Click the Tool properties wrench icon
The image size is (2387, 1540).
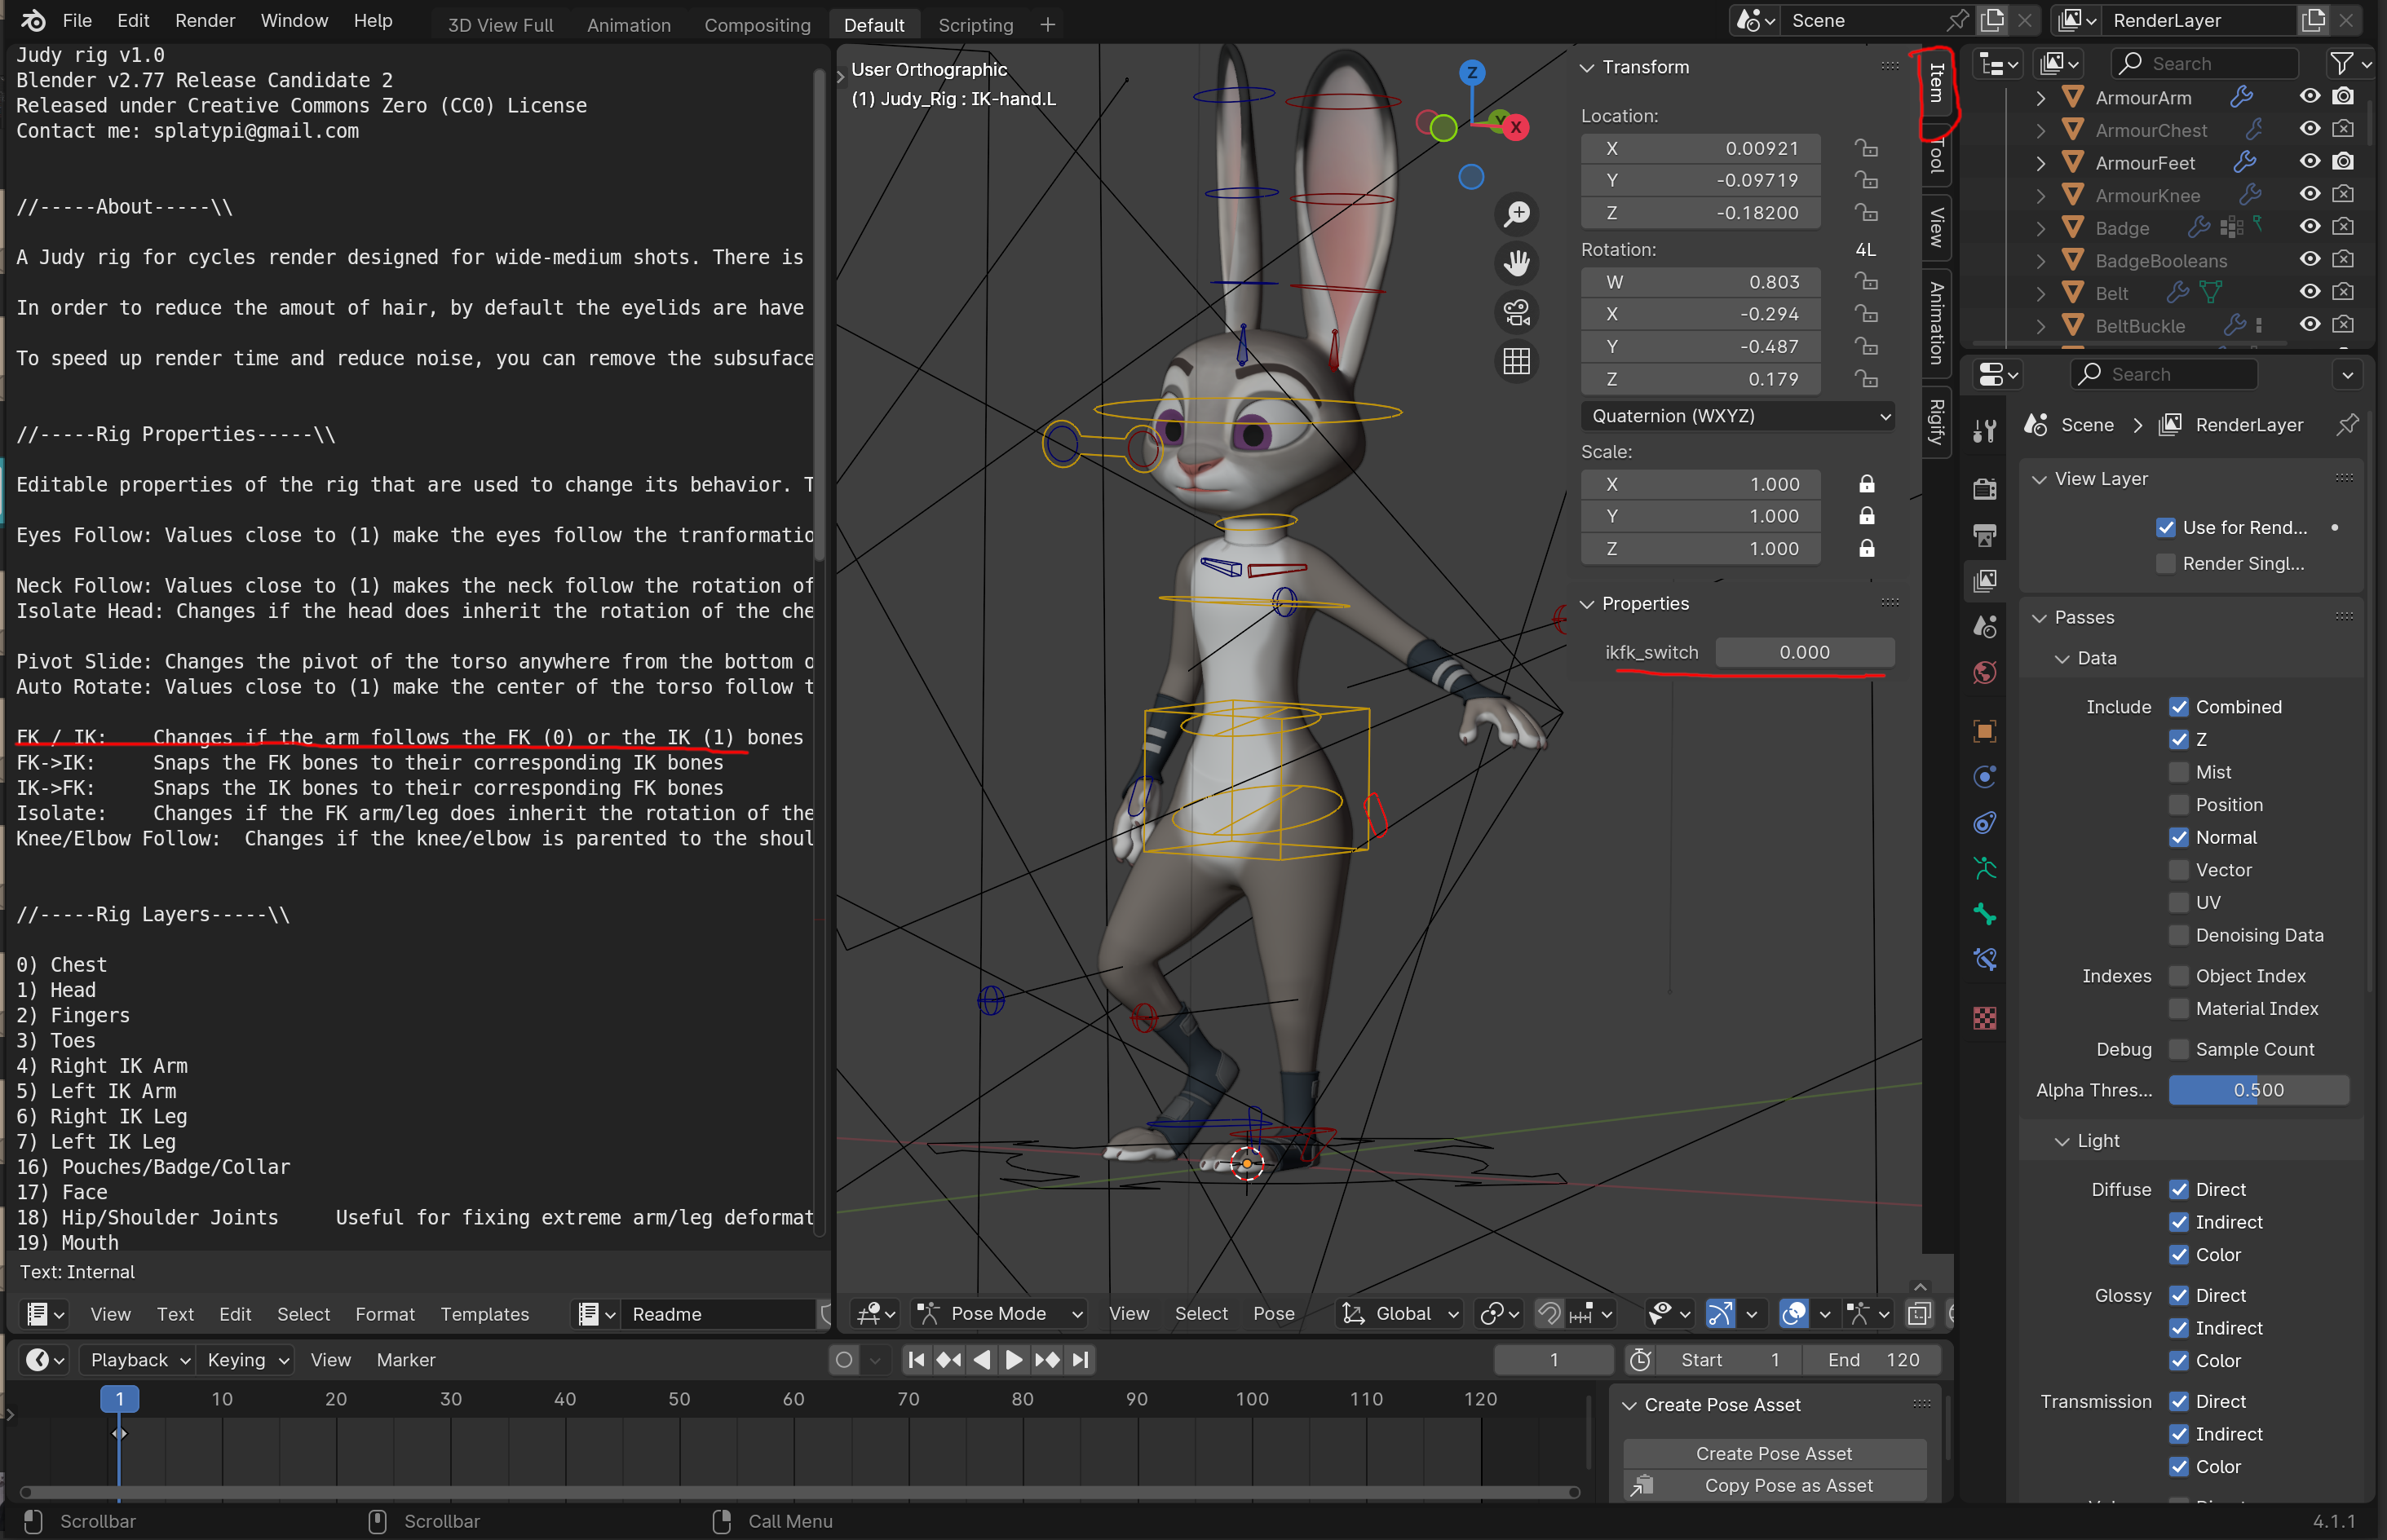[1985, 431]
